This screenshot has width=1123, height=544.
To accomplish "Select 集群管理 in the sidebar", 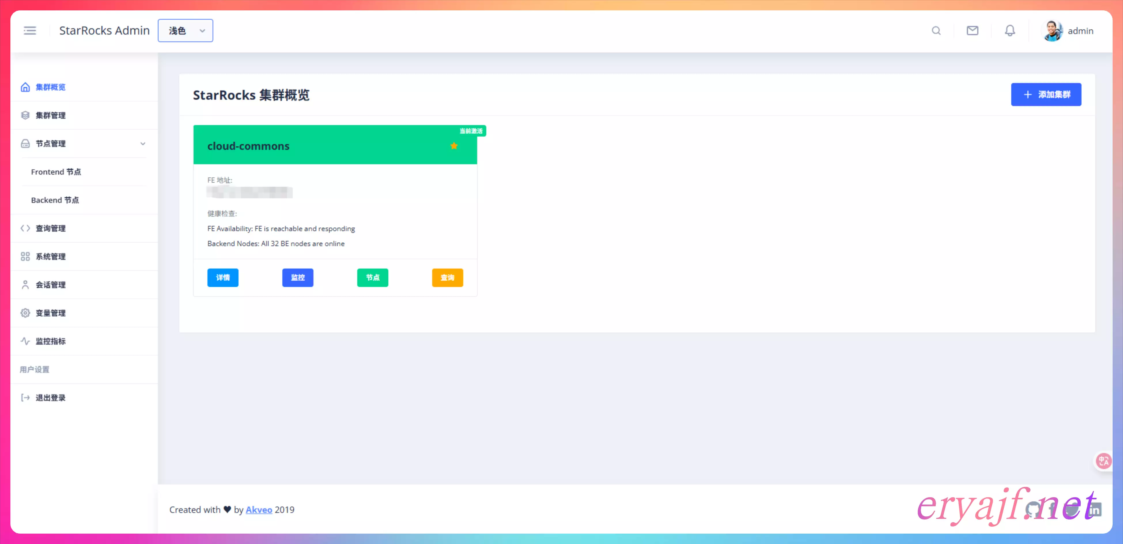I will tap(51, 116).
